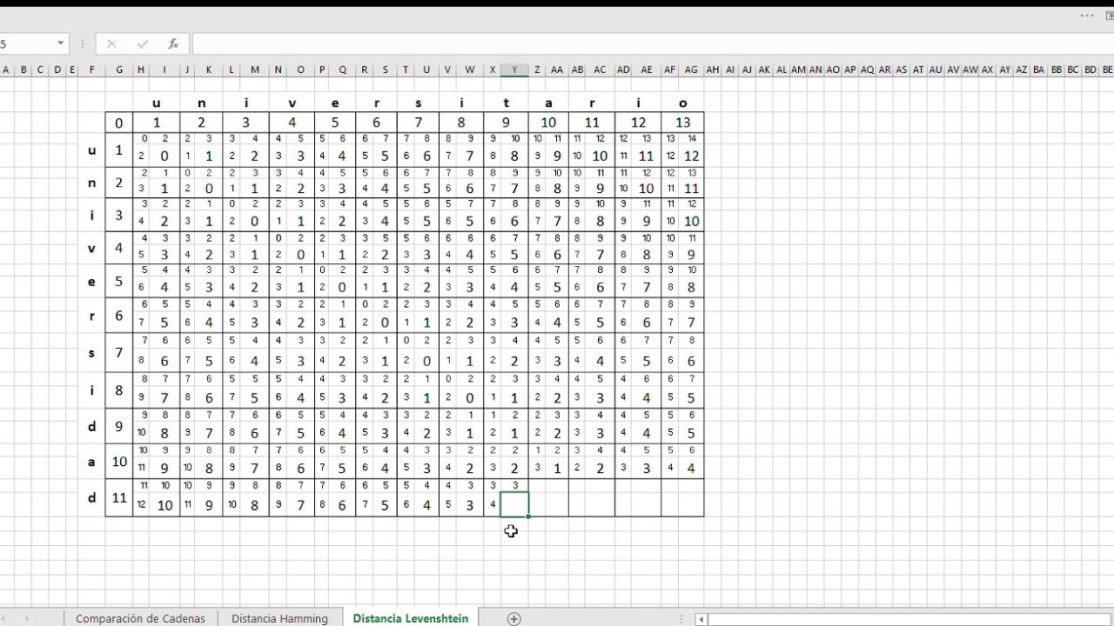Expand the Name Box dropdown

[x=60, y=43]
